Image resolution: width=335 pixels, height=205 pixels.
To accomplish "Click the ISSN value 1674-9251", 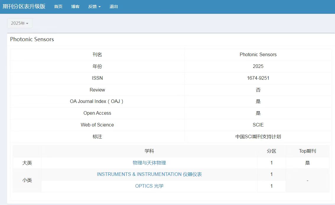I will [258, 78].
